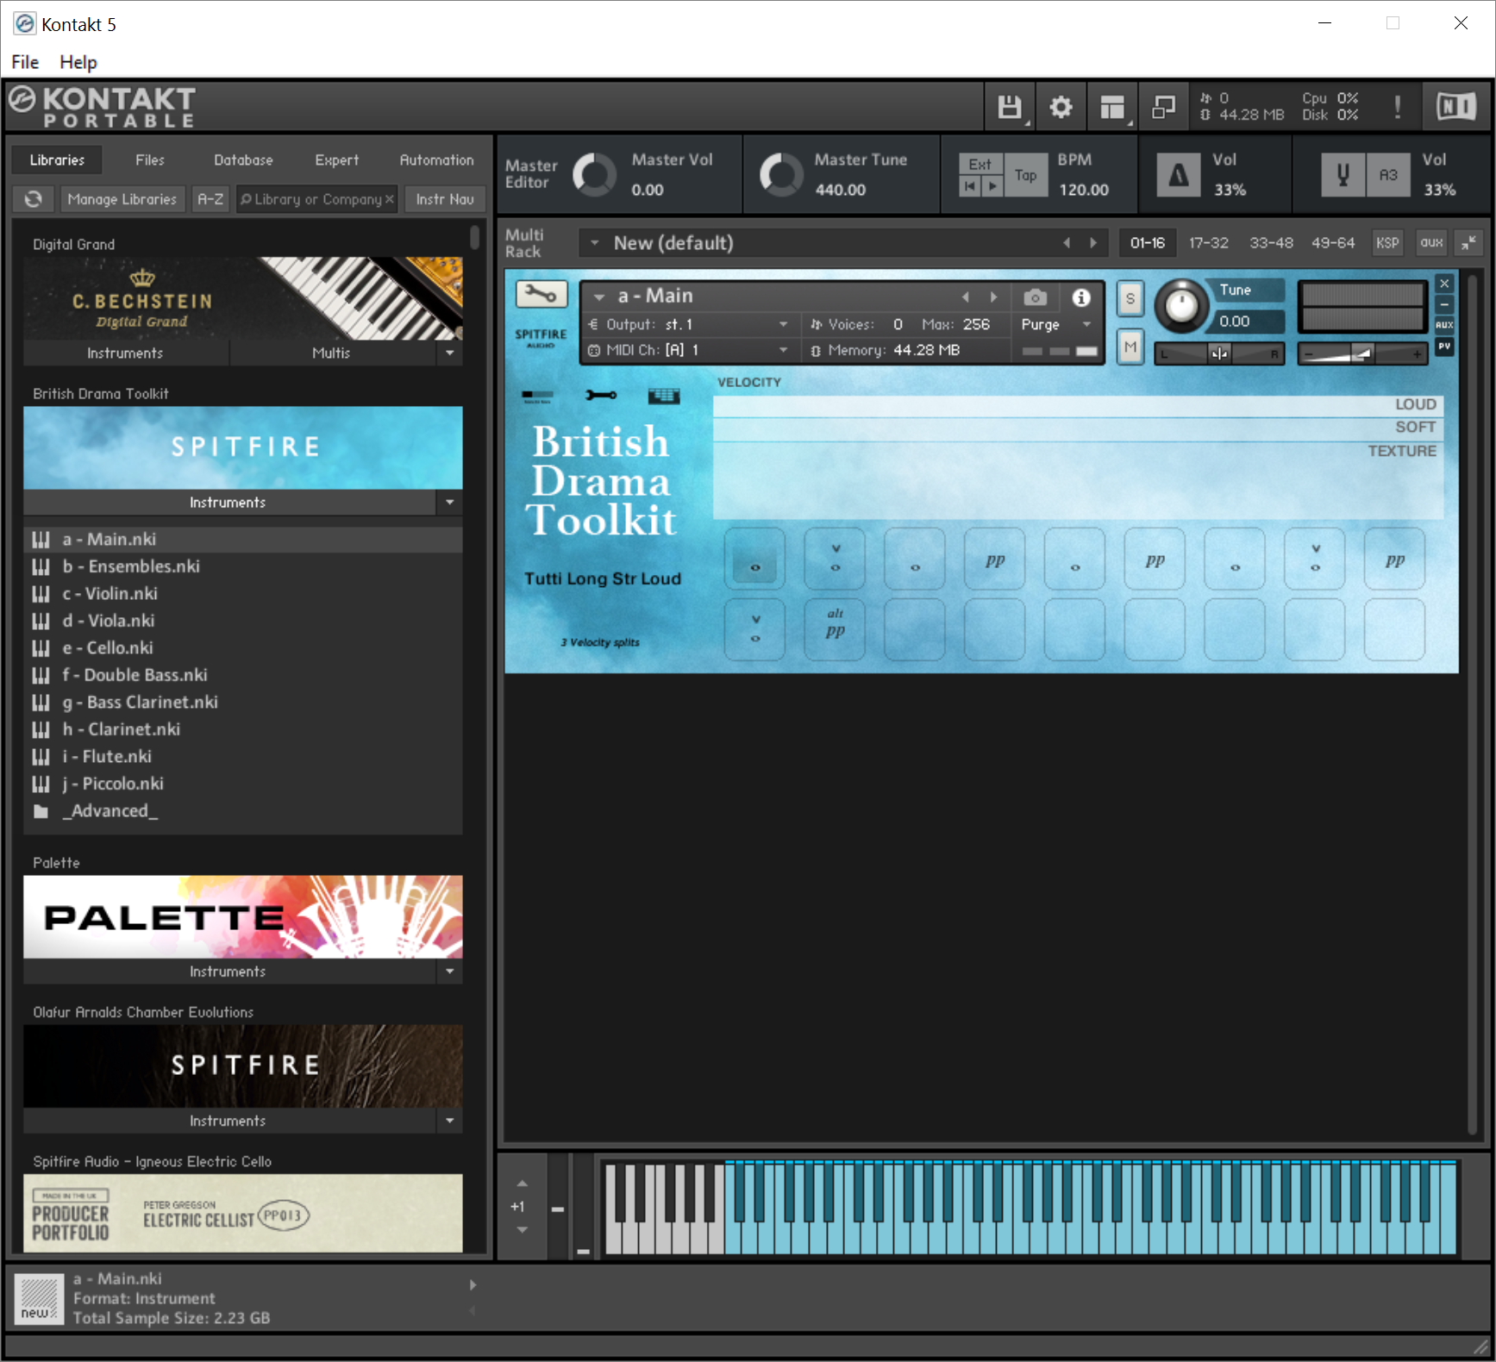Open snapshot camera view
This screenshot has height=1362, width=1496.
pyautogui.click(x=1035, y=297)
